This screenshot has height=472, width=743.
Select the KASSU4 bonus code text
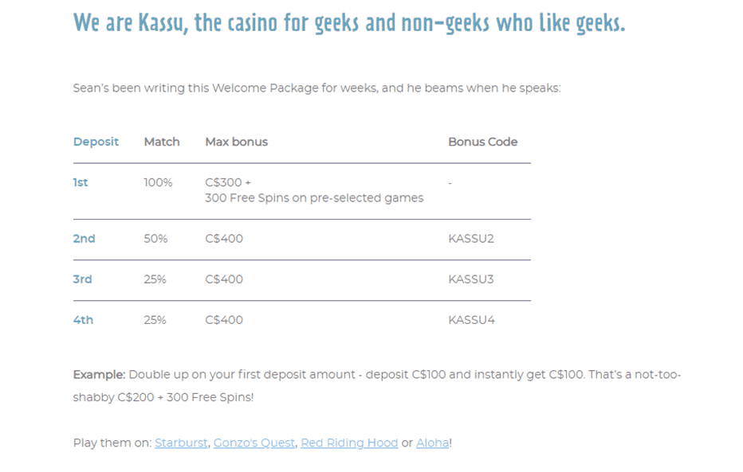point(471,320)
